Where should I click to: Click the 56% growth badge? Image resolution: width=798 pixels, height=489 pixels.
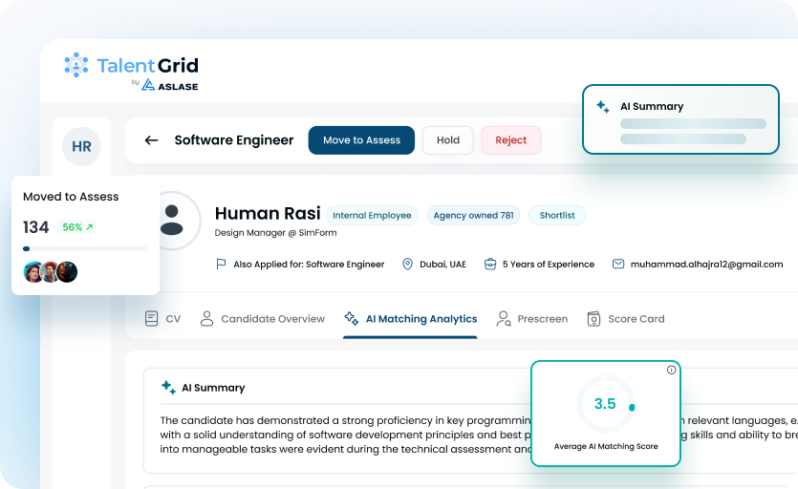[76, 227]
